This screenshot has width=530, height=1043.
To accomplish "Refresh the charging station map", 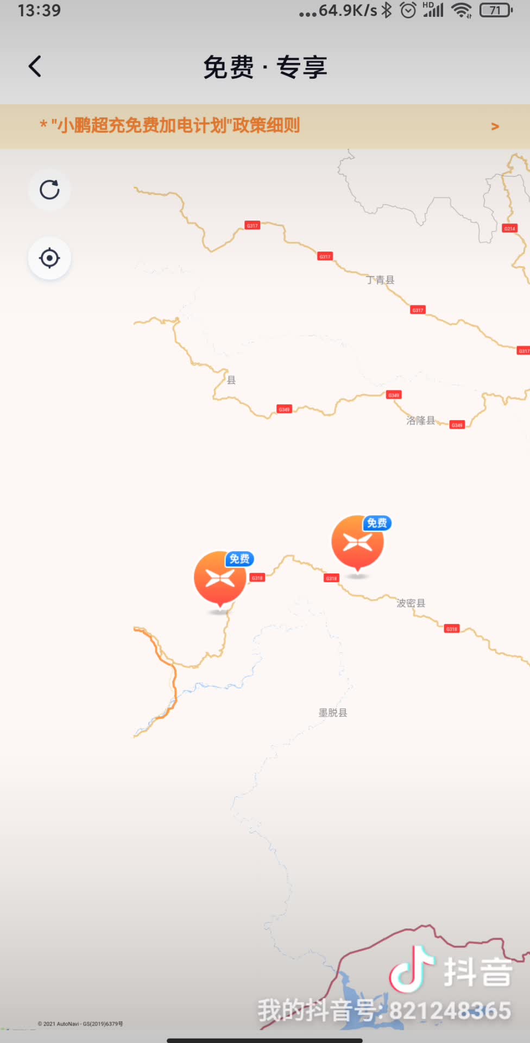I will 49,190.
